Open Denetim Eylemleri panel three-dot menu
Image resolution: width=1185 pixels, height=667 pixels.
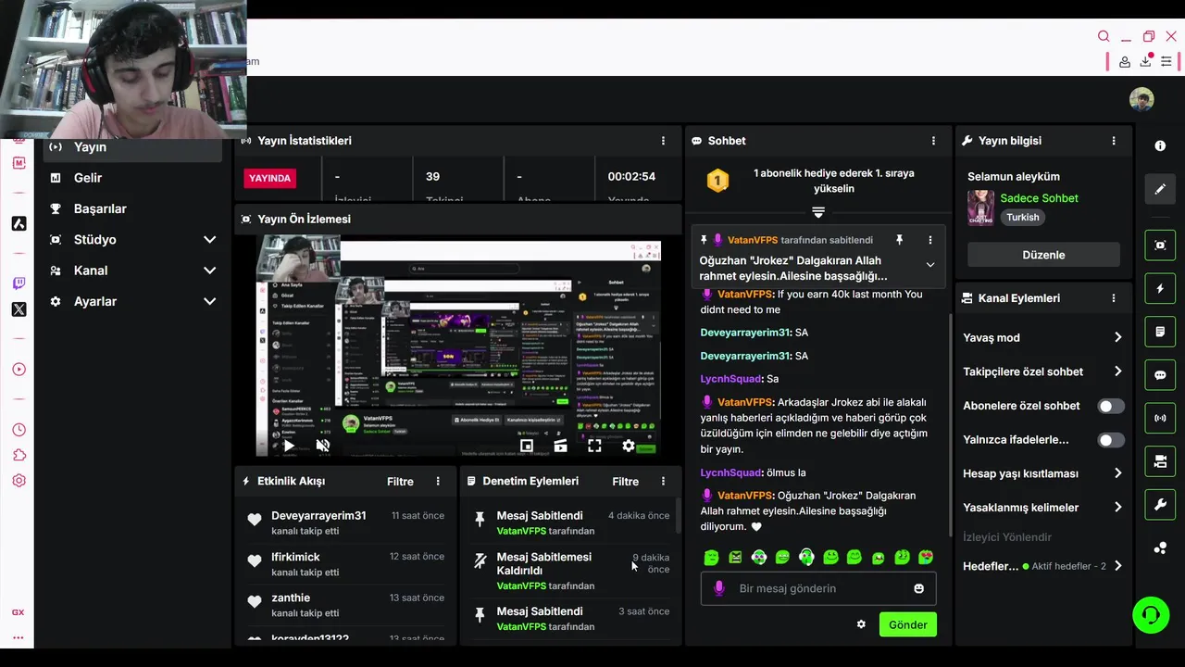[663, 482]
